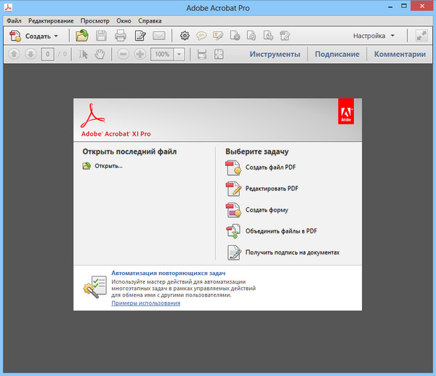Open the Инструменты pane

pyautogui.click(x=275, y=55)
